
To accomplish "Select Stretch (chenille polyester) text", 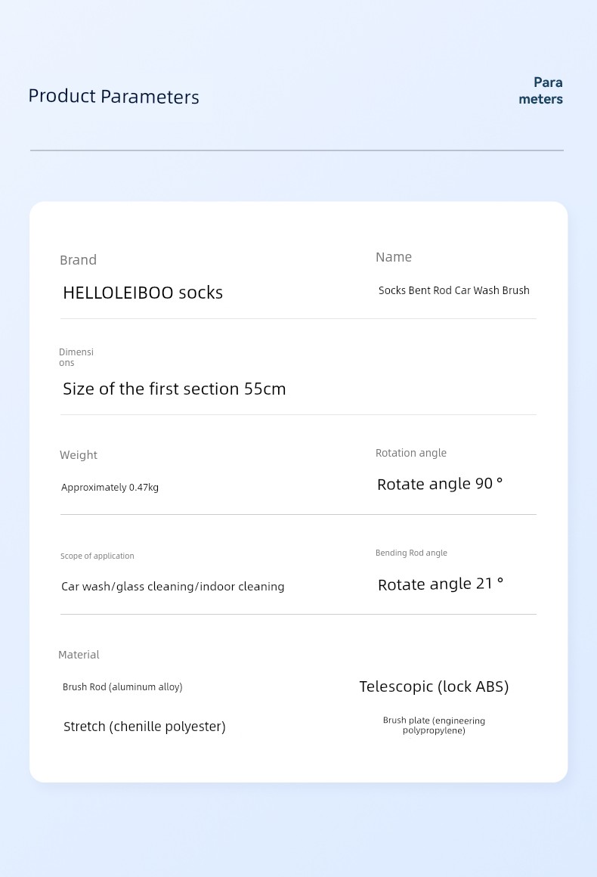I will click(x=144, y=727).
